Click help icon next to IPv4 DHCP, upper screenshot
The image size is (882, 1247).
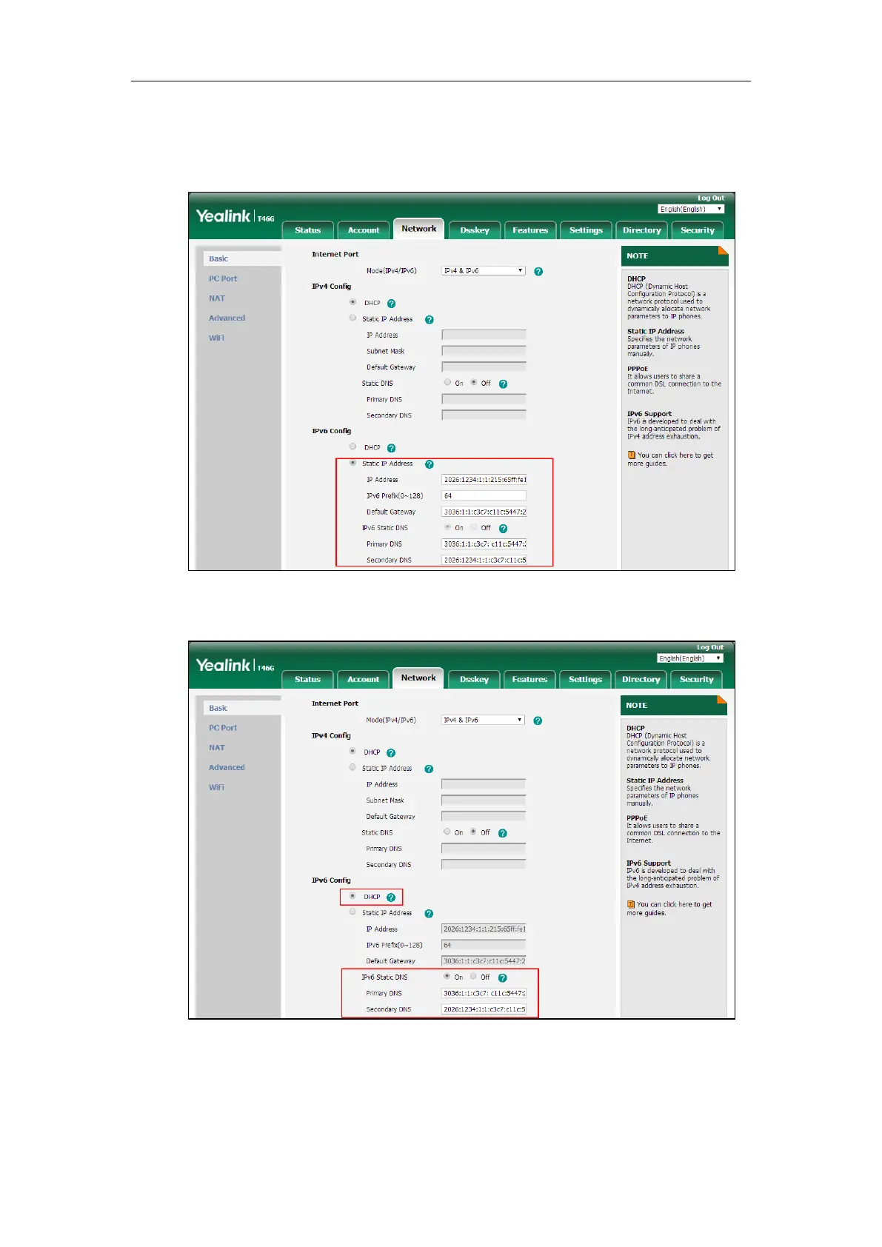pyautogui.click(x=391, y=304)
